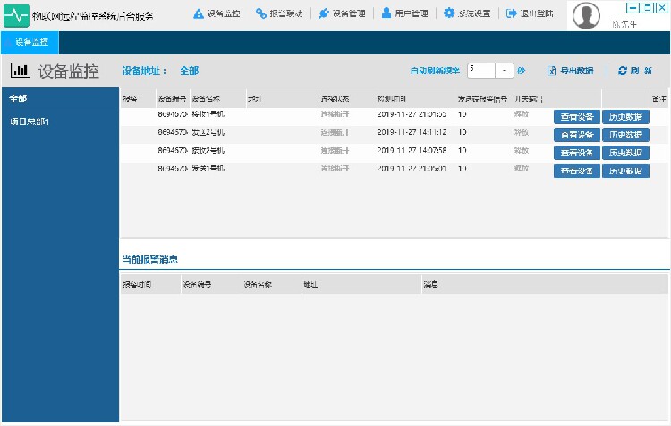This screenshot has height=426, width=671.
Task: Click the 全部 link next to 设备地址
Action: pyautogui.click(x=189, y=71)
